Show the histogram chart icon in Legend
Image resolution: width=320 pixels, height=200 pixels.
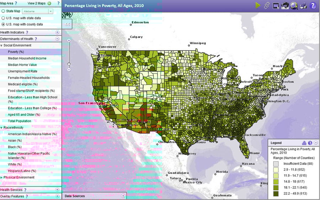pos(304,143)
